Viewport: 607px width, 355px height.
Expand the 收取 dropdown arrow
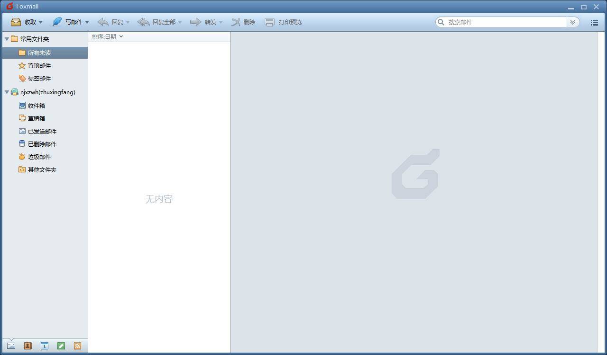(x=41, y=22)
